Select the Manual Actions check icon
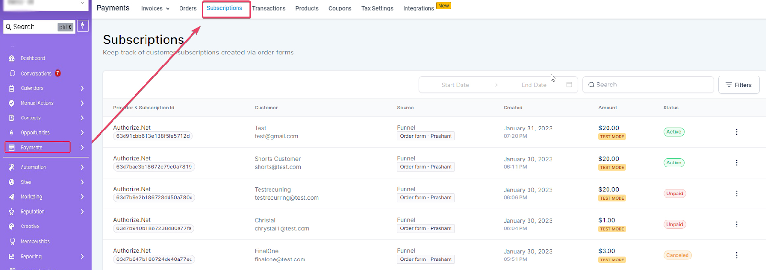 tap(11, 103)
